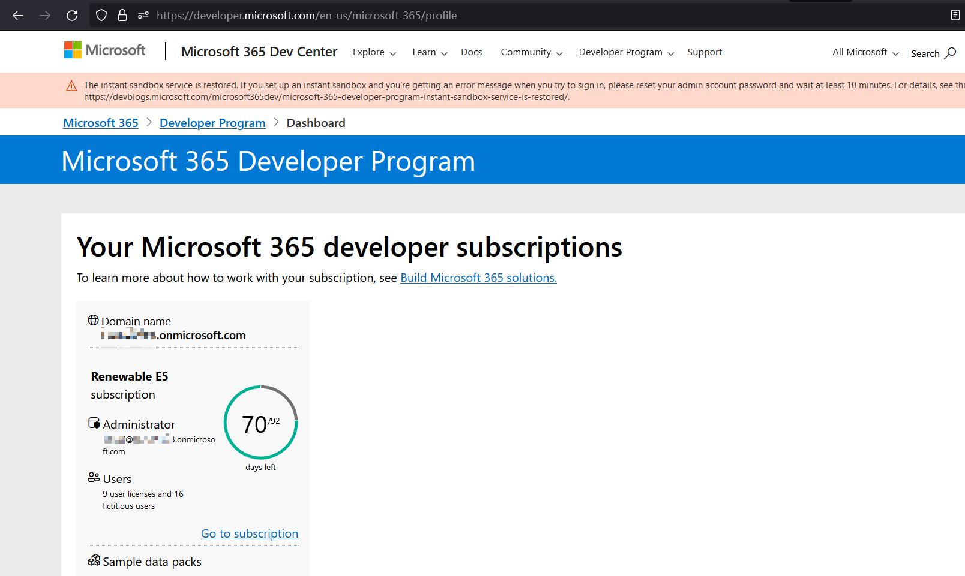Image resolution: width=965 pixels, height=576 pixels.
Task: Click the padlock site security icon
Action: (122, 16)
